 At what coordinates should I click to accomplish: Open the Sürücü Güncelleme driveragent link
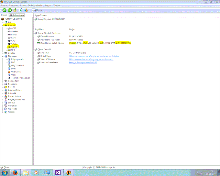pyautogui.click(x=83, y=63)
